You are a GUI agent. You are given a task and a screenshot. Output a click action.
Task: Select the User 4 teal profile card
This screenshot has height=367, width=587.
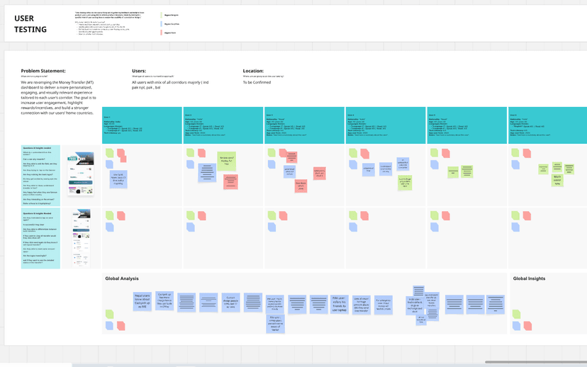(x=386, y=125)
